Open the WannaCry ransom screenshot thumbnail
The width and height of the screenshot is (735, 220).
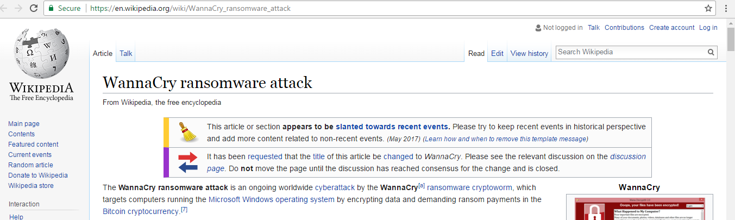[x=639, y=209]
